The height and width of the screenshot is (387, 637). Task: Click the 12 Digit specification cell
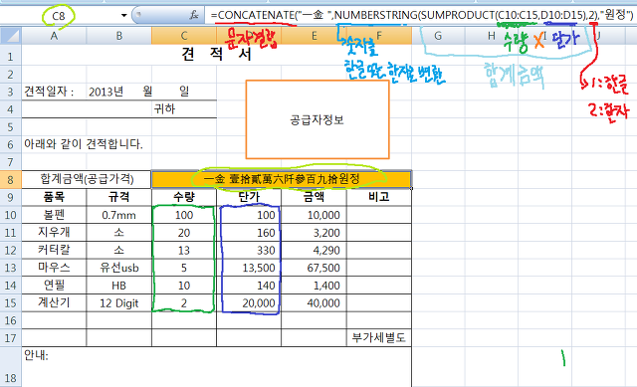point(119,303)
